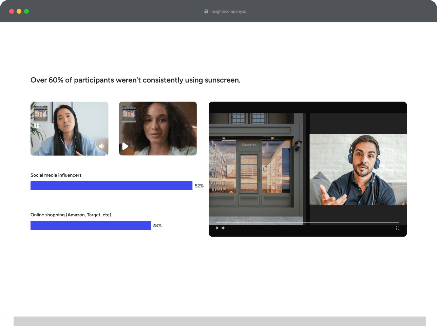
Task: Click the 28% value next to Online shopping
Action: coord(157,225)
